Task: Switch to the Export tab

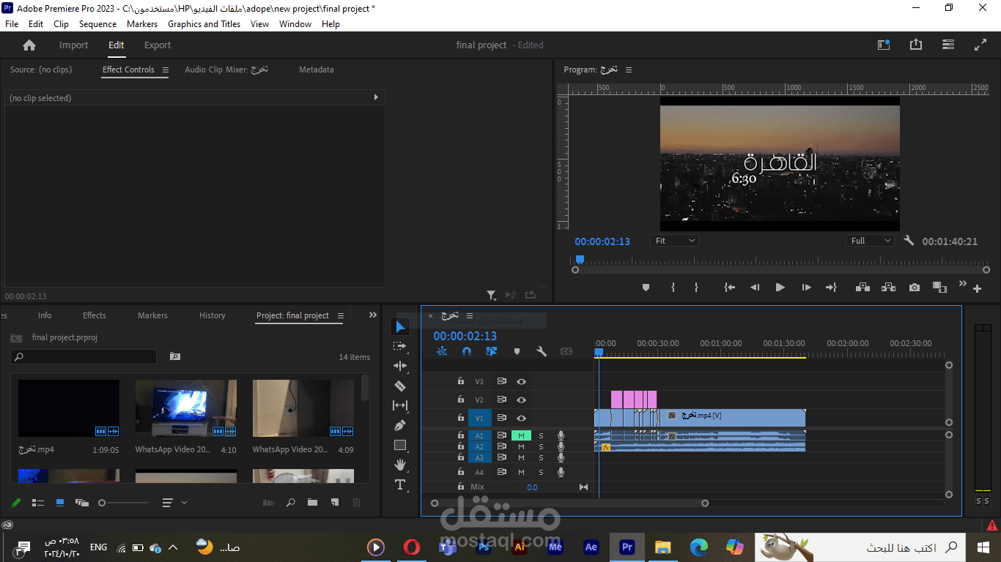Action: click(x=158, y=45)
